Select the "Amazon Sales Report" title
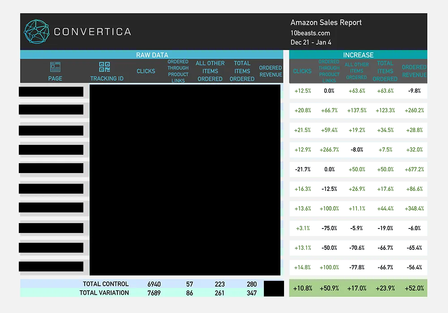Image resolution: width=448 pixels, height=313 pixels. click(326, 22)
